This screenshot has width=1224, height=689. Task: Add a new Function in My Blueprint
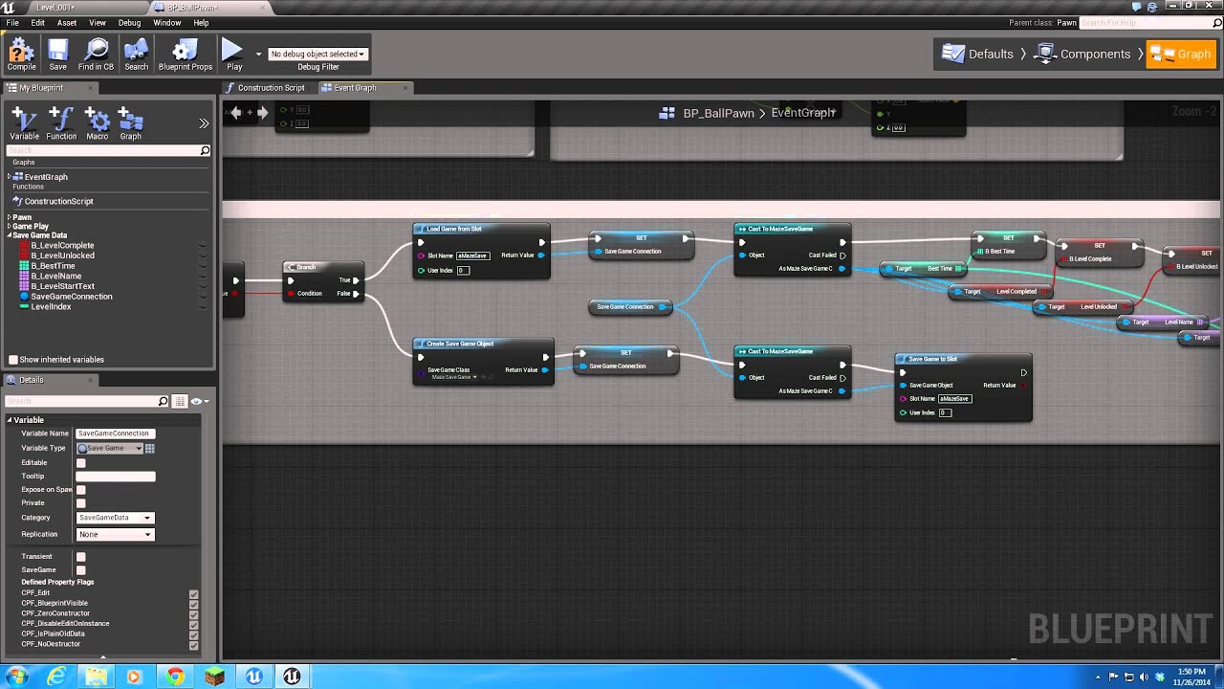click(61, 124)
